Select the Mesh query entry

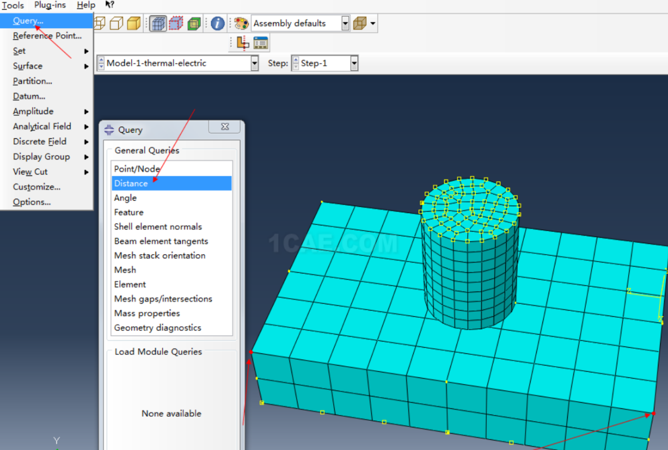click(x=172, y=271)
